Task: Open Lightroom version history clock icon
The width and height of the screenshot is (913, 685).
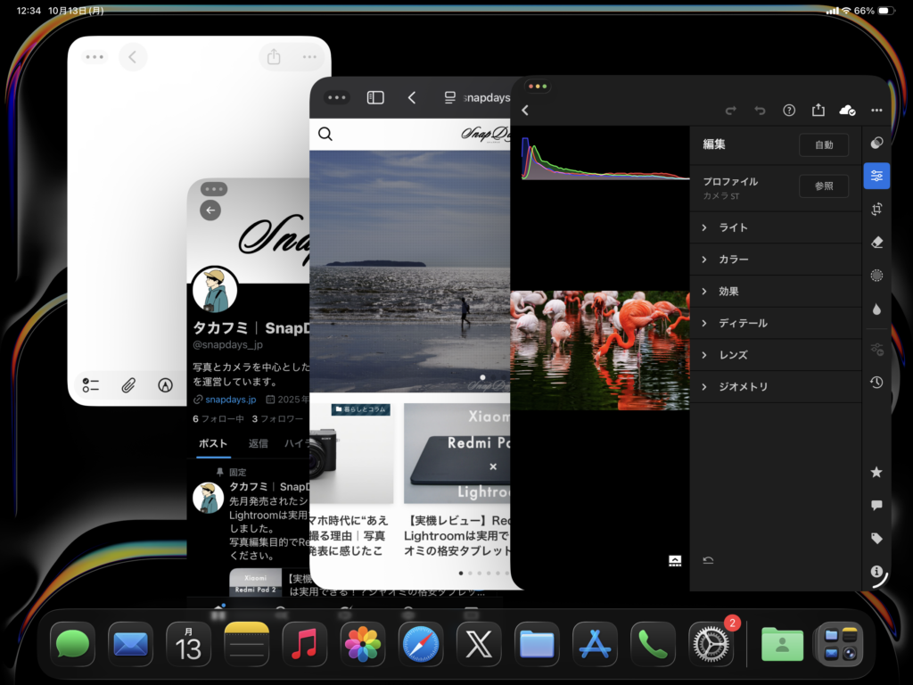Action: pos(876,382)
